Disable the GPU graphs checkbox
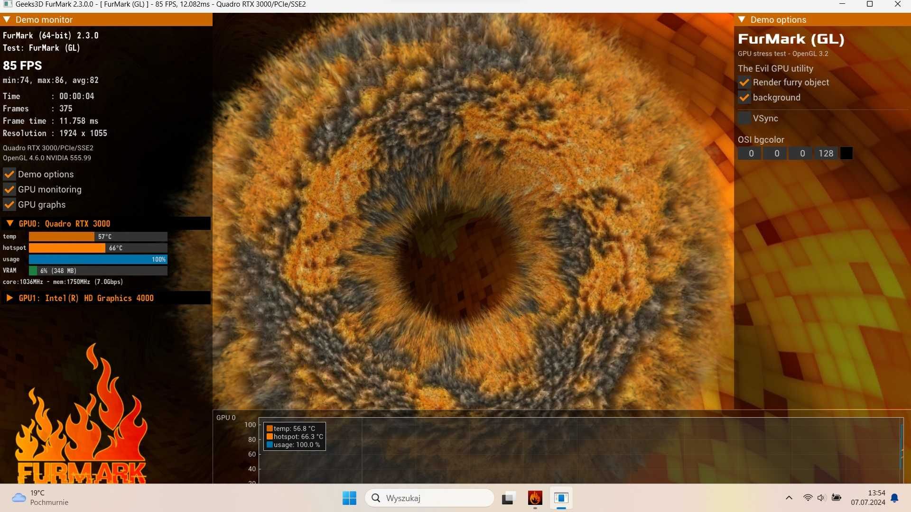 [9, 204]
